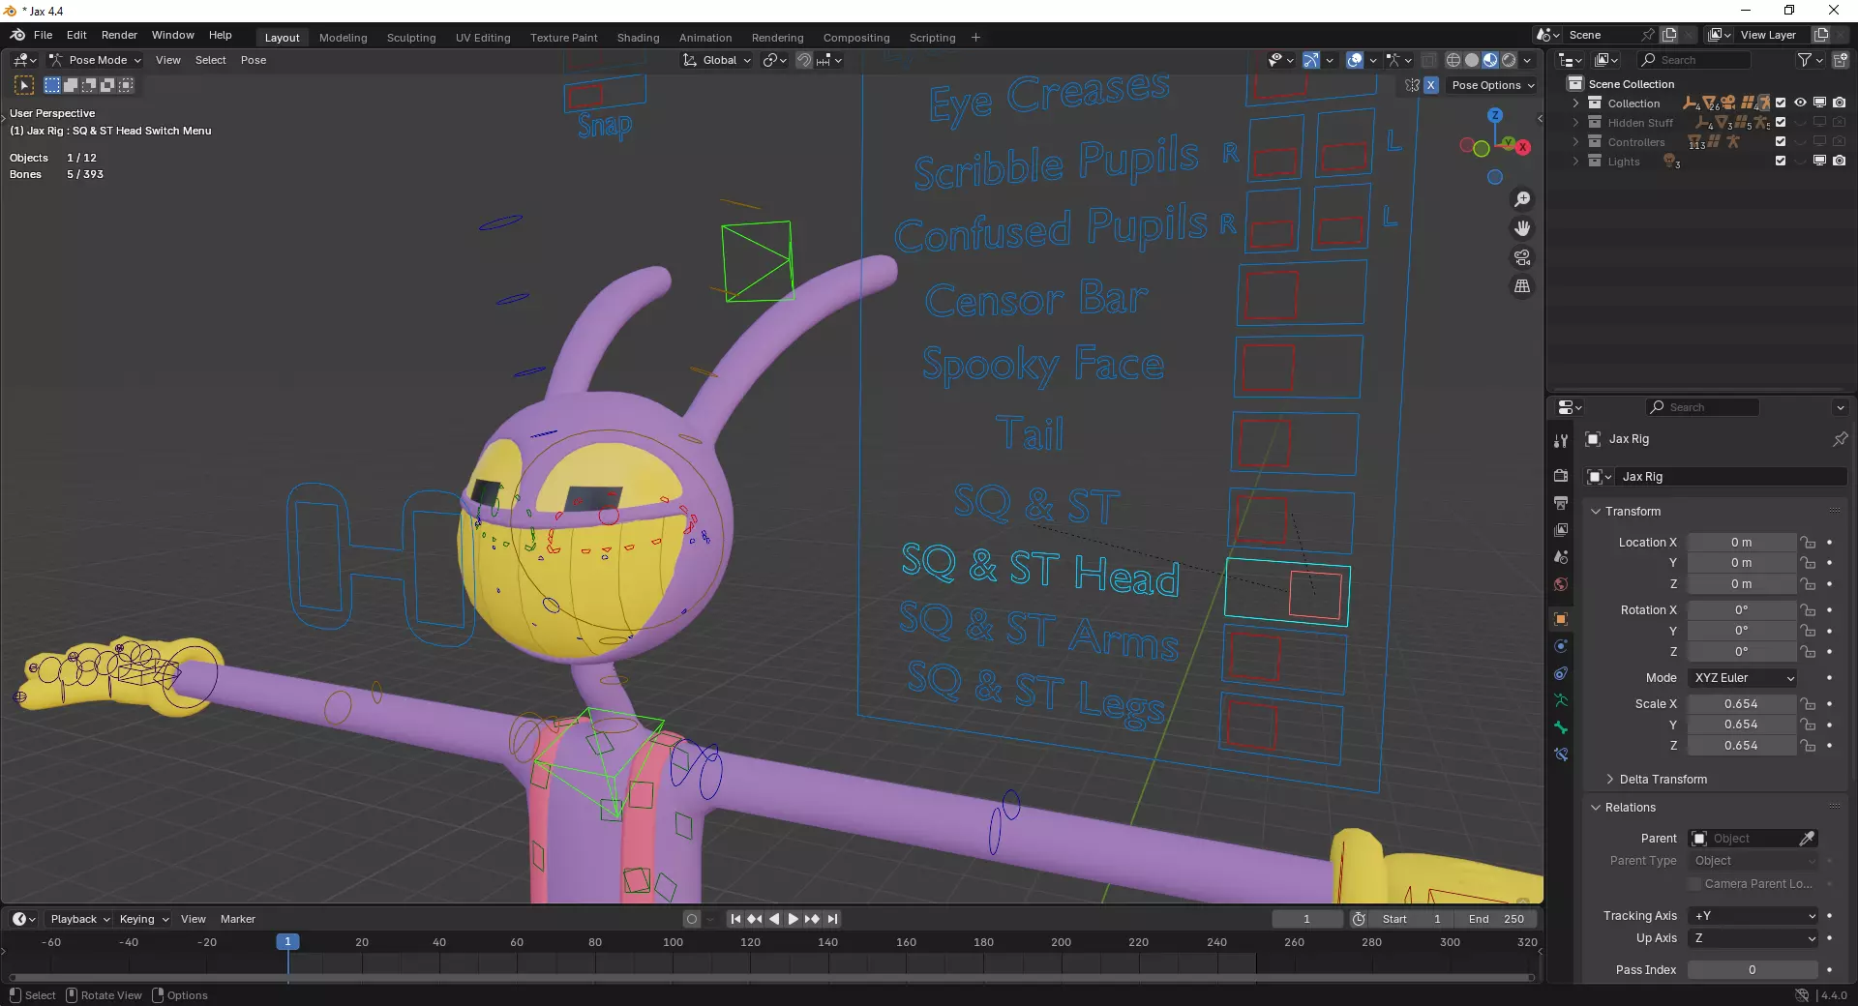Open the Scene properties tab
Screen dimensions: 1858x1006
[x=1561, y=557]
